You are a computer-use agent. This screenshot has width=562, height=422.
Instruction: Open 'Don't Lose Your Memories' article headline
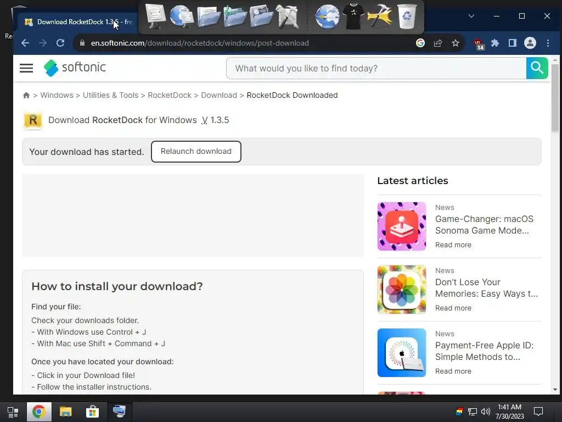[x=486, y=288]
